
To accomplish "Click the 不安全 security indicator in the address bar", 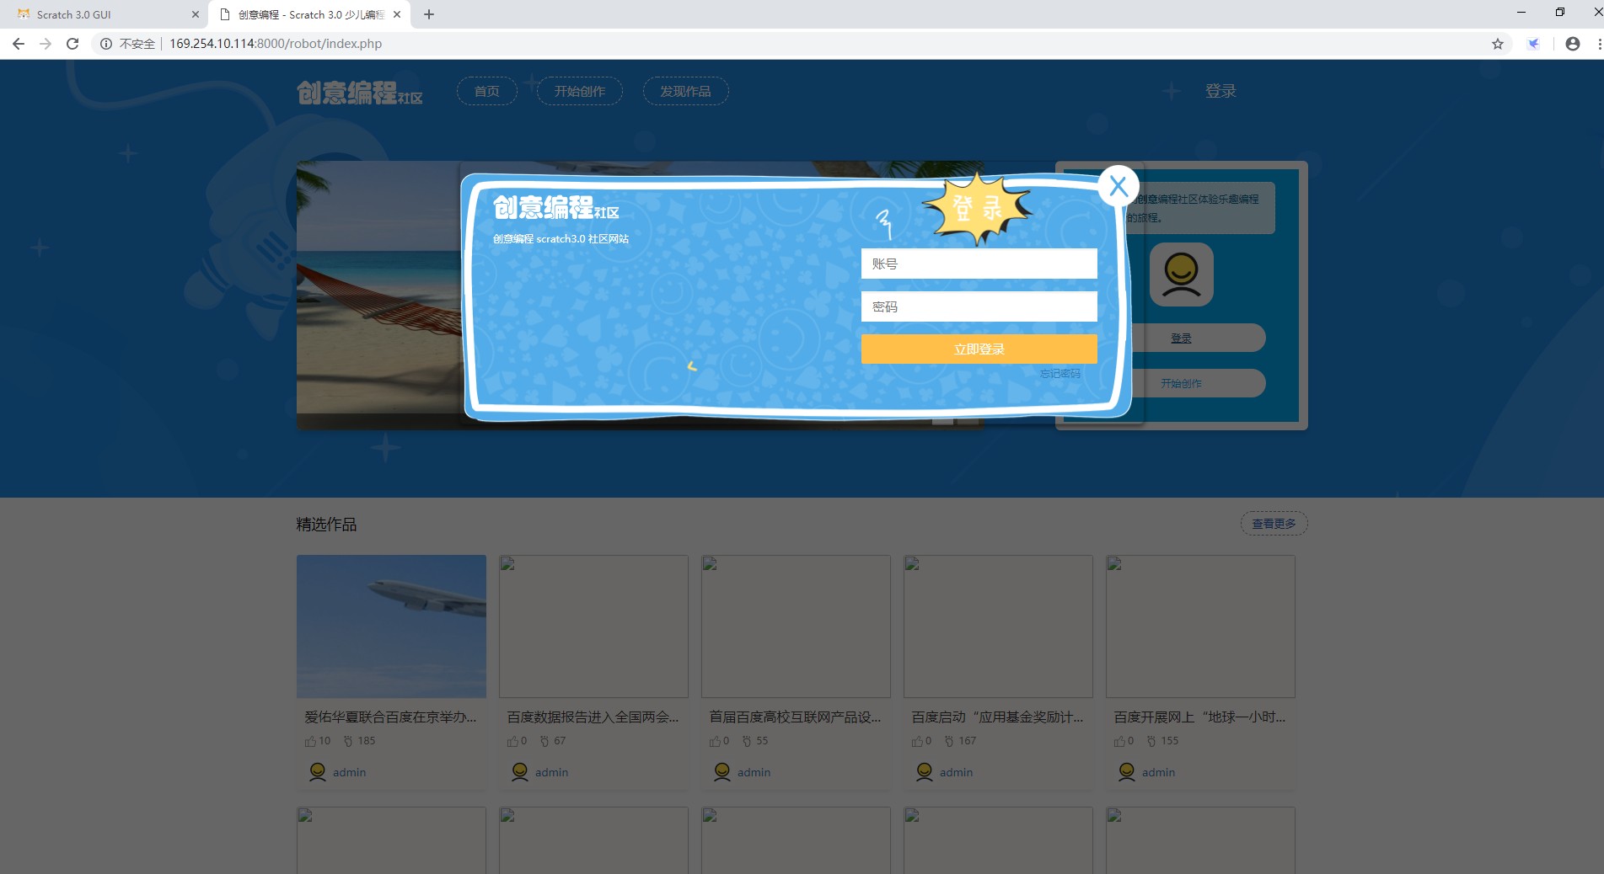I will coord(135,43).
